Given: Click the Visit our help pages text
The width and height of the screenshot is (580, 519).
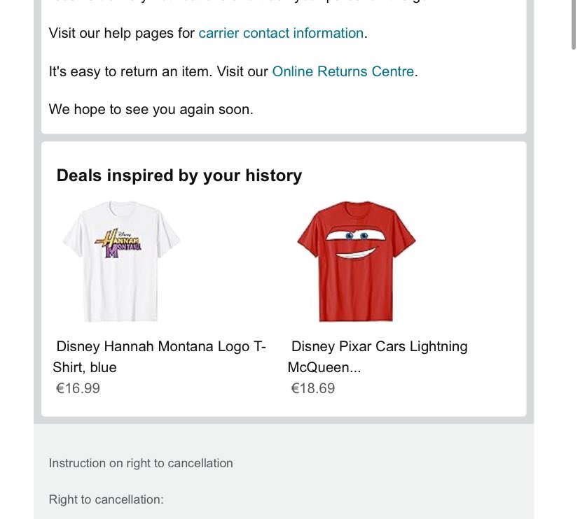Looking at the screenshot, I should point(122,34).
